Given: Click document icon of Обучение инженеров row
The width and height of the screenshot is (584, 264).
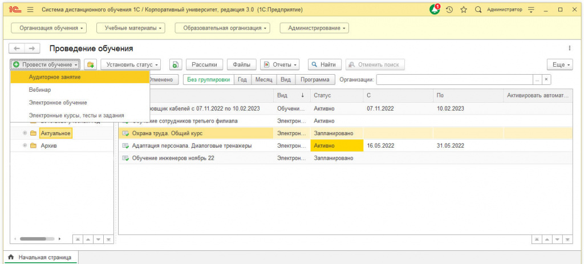Looking at the screenshot, I should [x=126, y=159].
